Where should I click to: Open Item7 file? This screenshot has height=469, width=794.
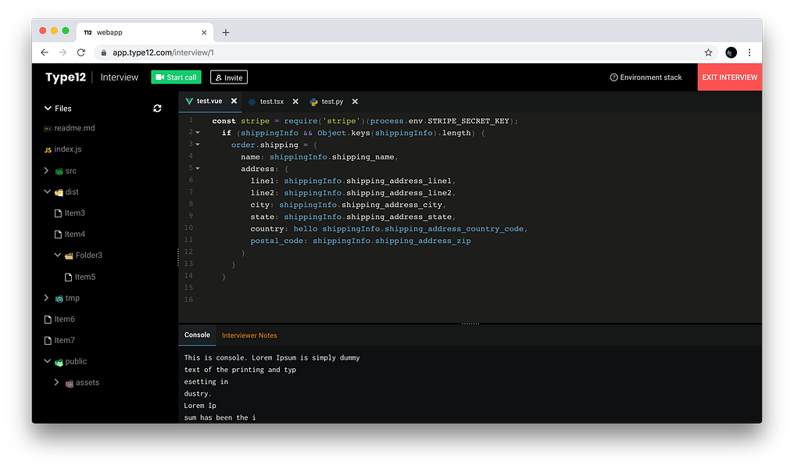pos(64,341)
